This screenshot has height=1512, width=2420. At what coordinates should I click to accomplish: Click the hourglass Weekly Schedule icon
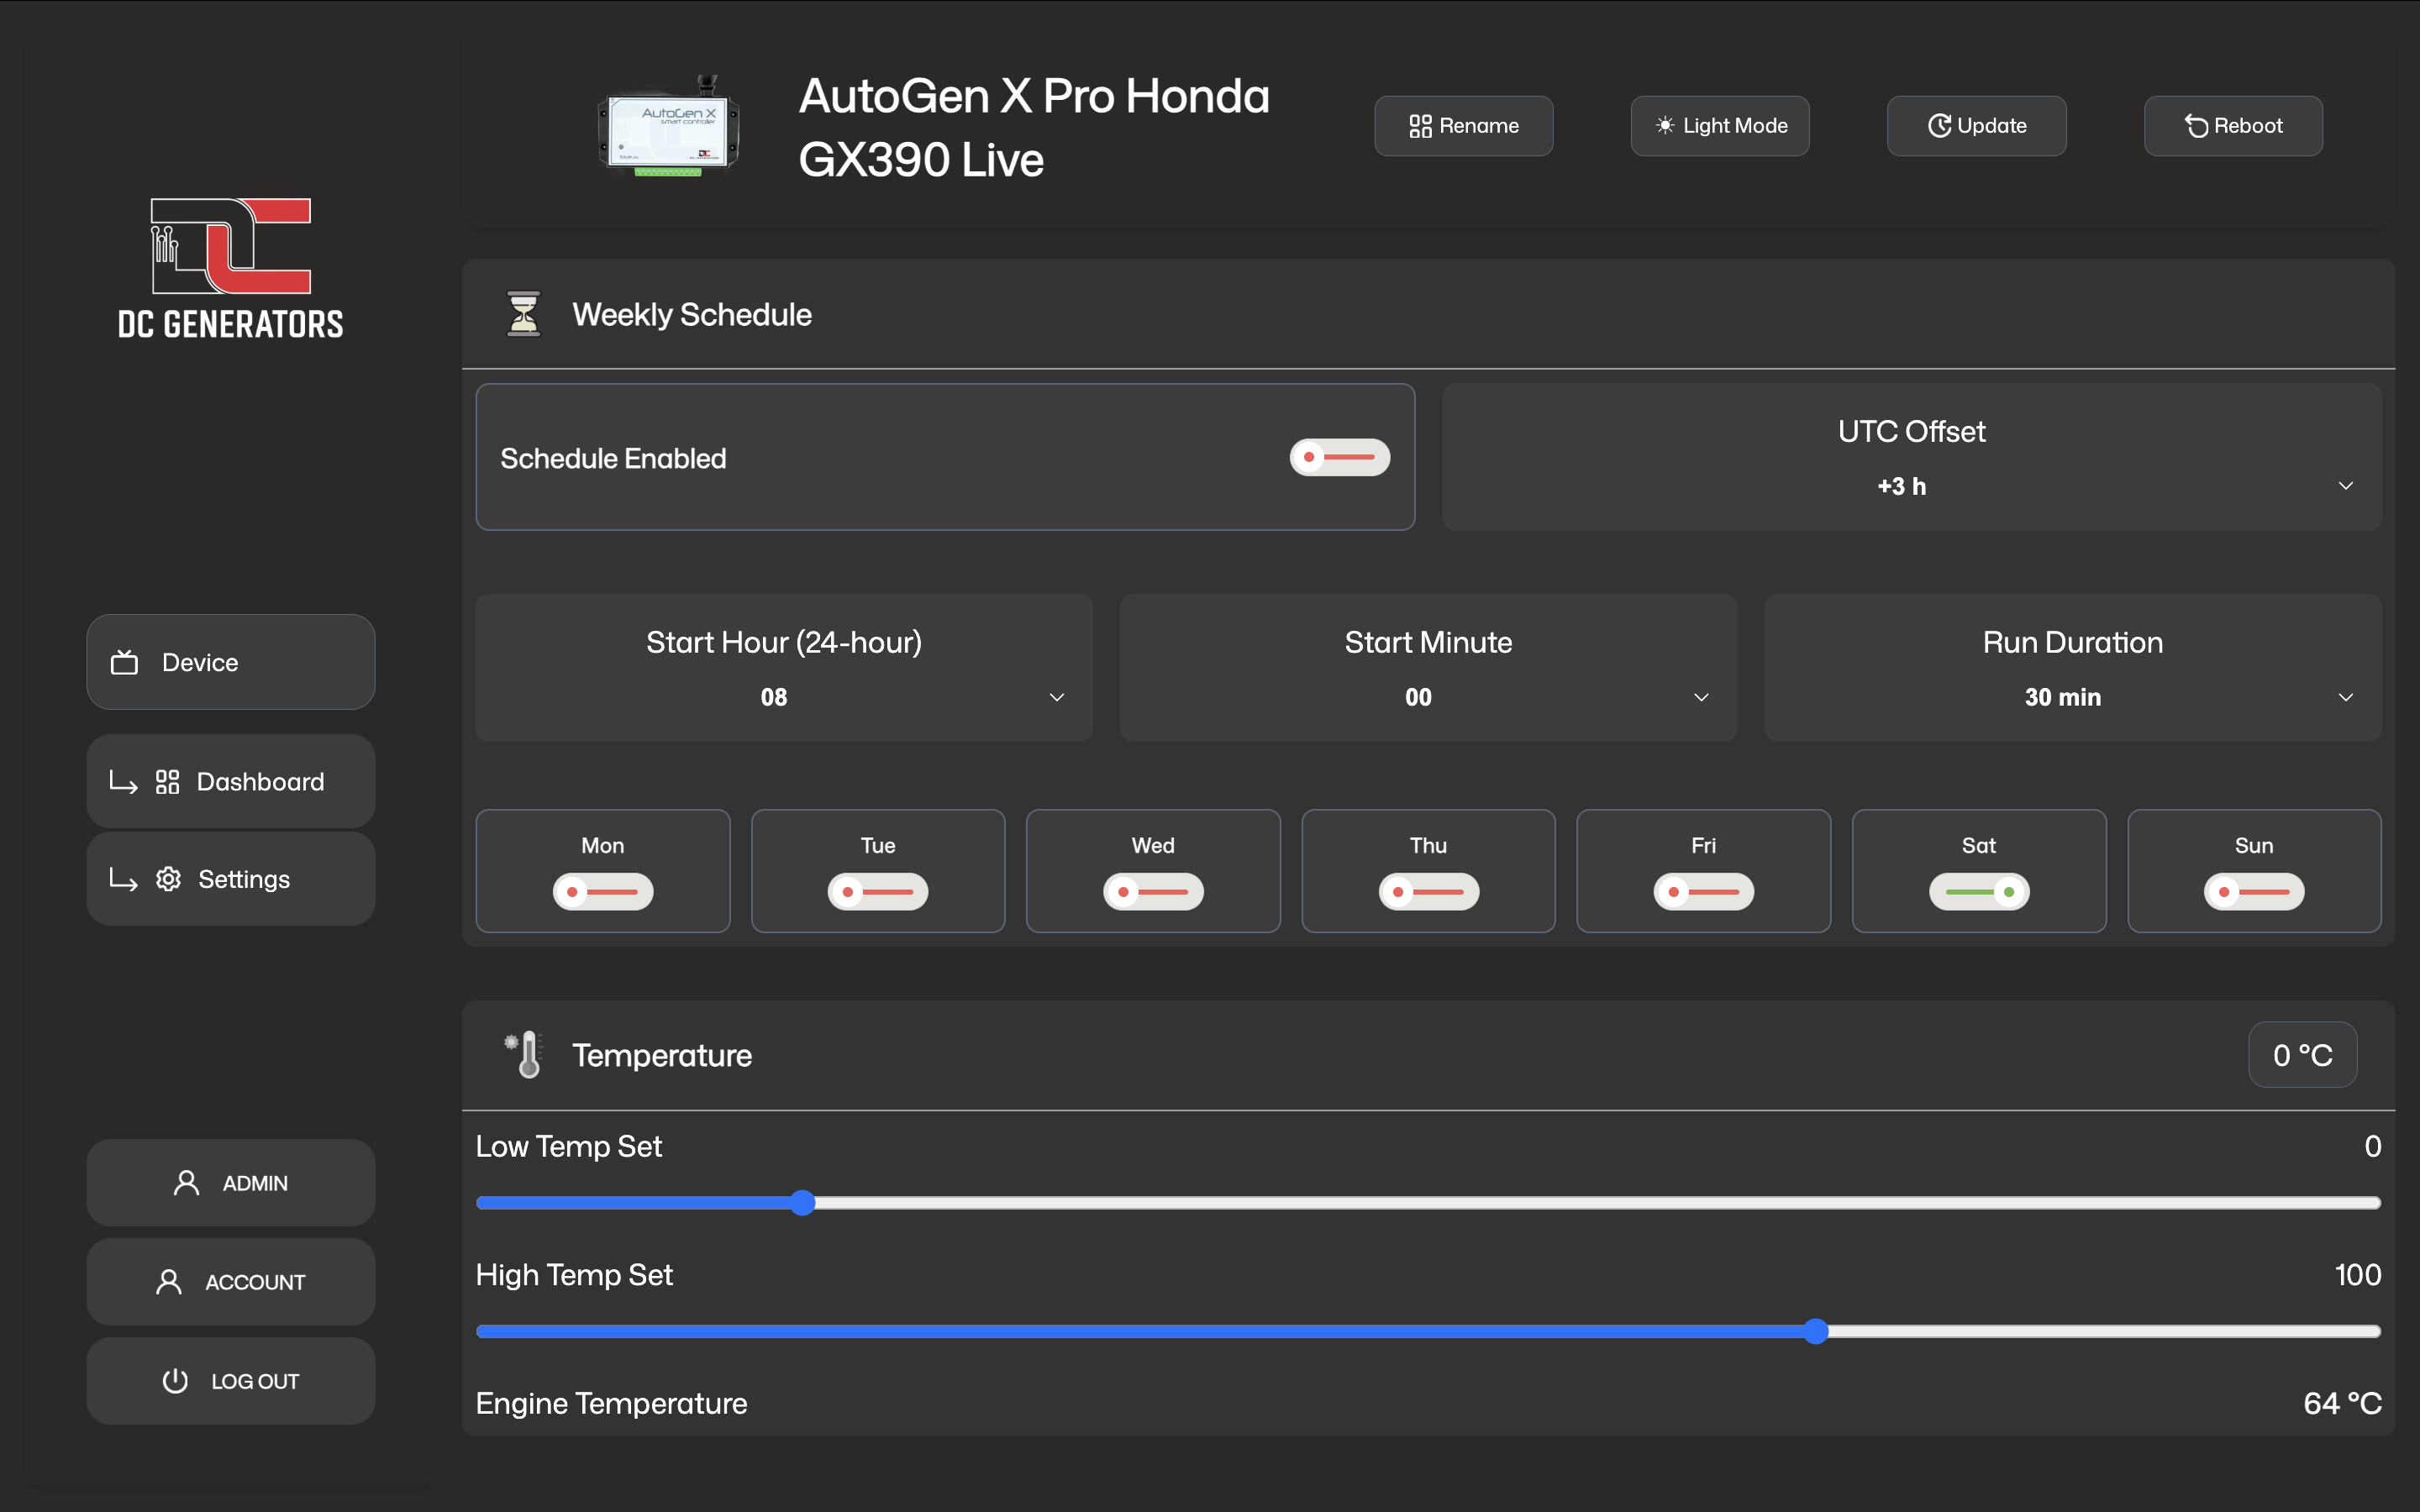click(x=523, y=314)
